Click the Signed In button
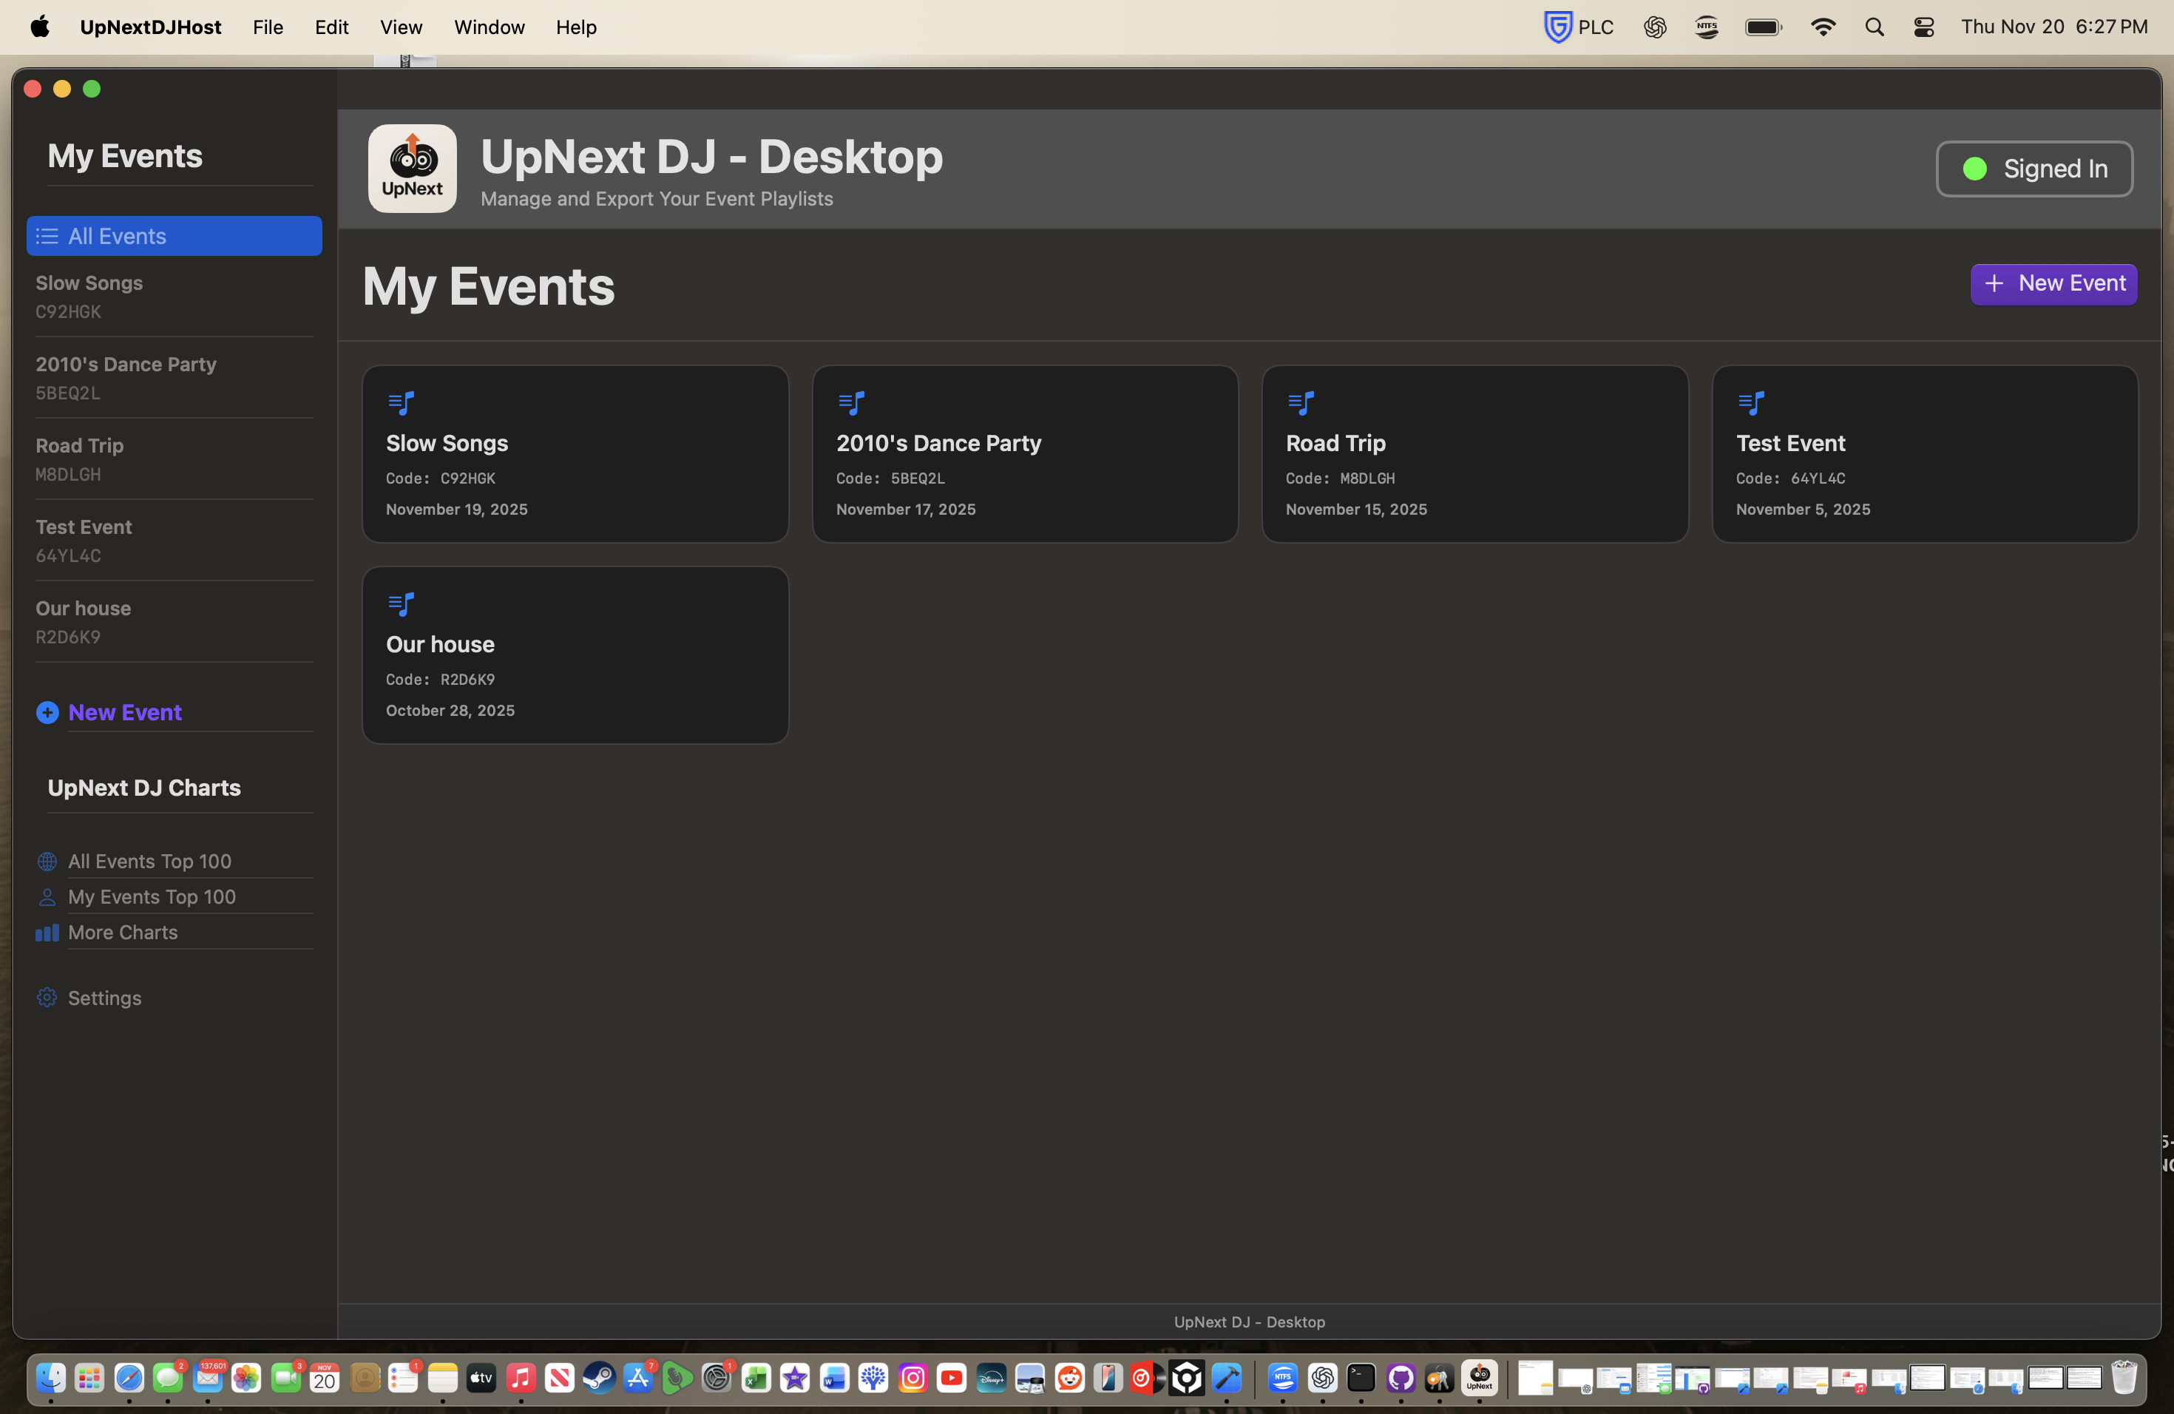This screenshot has width=2174, height=1414. point(2034,168)
